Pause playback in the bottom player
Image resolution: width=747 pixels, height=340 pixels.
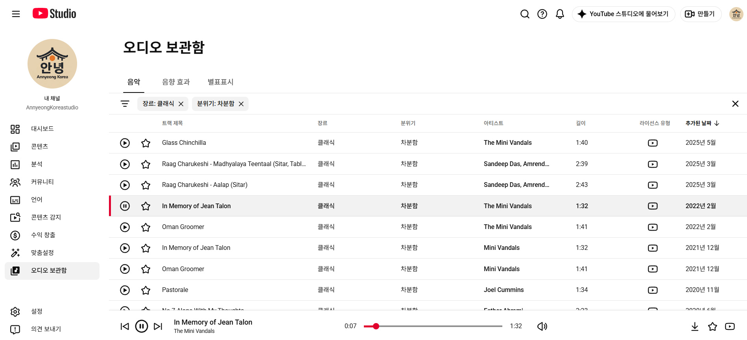tap(142, 326)
